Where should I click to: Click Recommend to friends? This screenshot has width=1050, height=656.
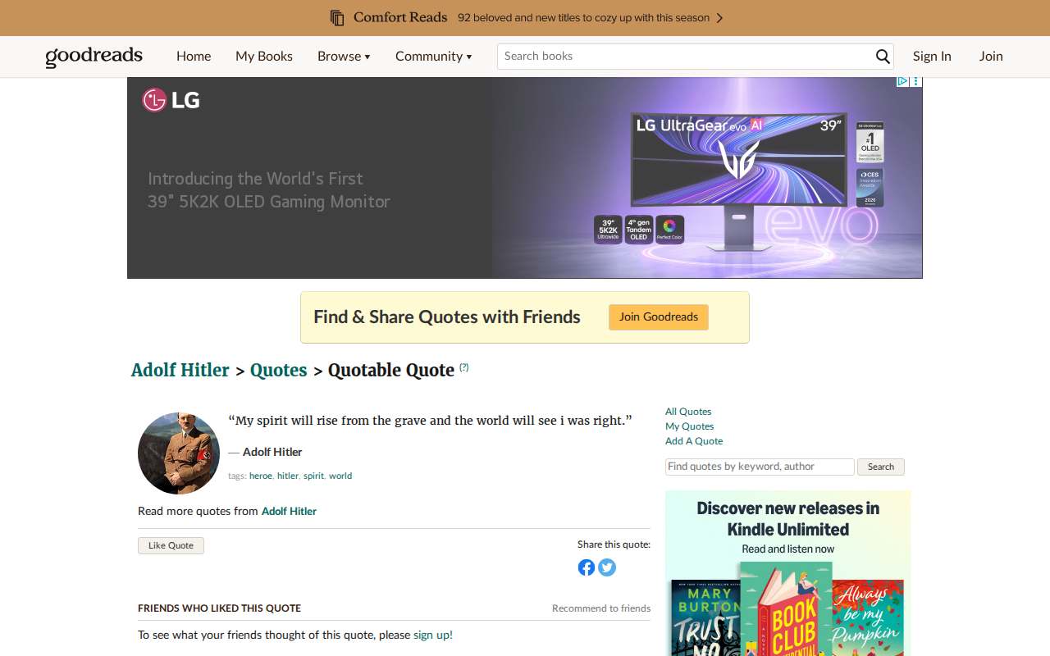[x=601, y=608]
